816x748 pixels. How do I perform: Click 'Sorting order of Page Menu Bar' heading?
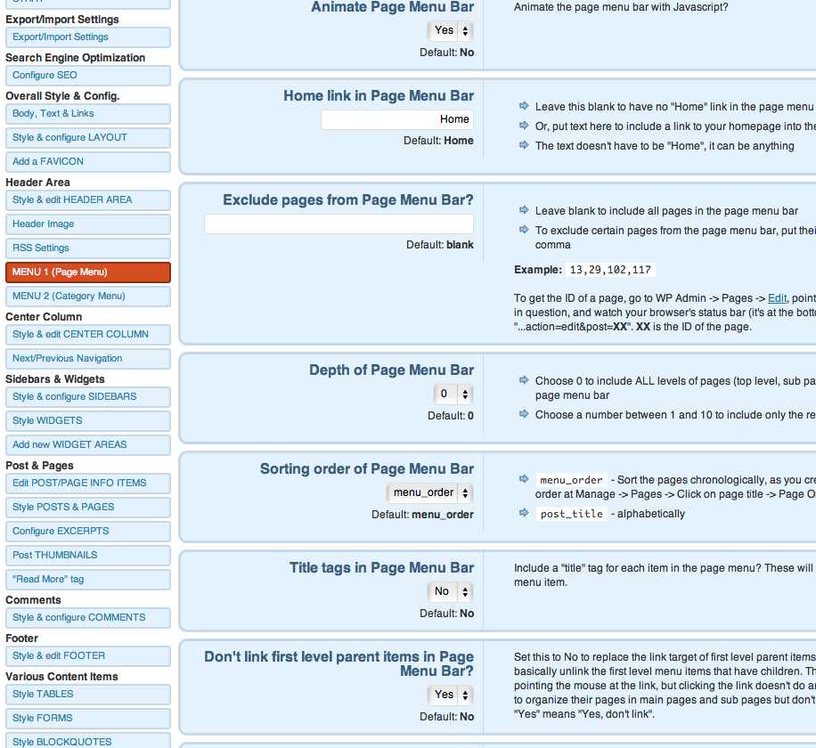(367, 469)
